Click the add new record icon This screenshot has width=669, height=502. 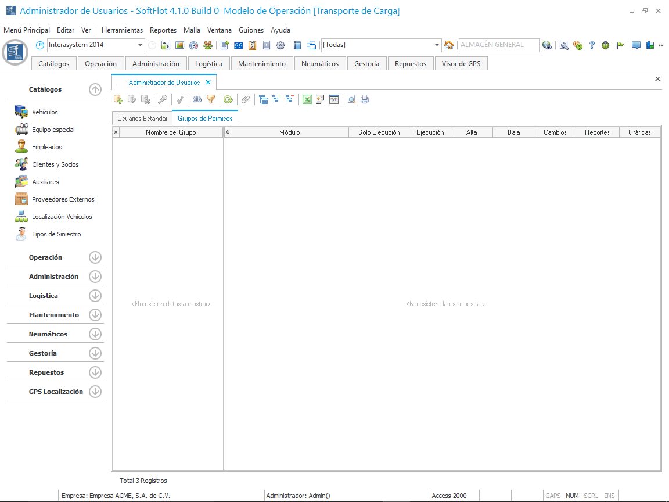(x=118, y=99)
